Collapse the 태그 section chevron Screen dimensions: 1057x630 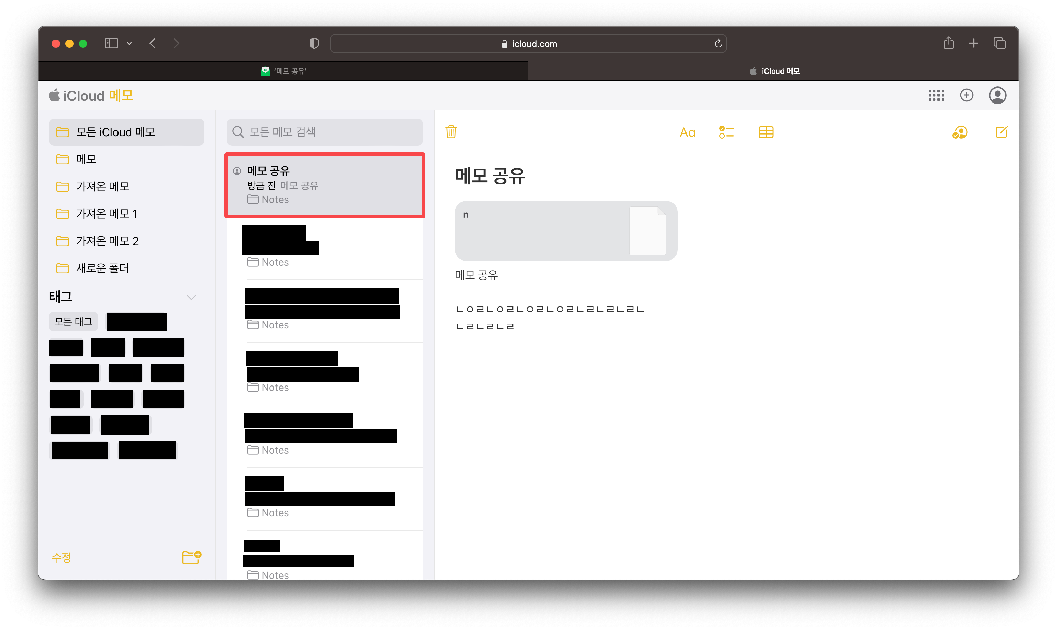[191, 297]
